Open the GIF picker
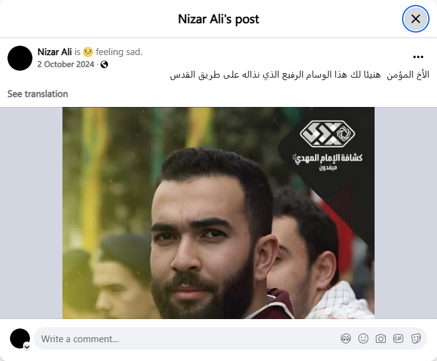Viewport: 437px width, 361px height. pyautogui.click(x=398, y=338)
